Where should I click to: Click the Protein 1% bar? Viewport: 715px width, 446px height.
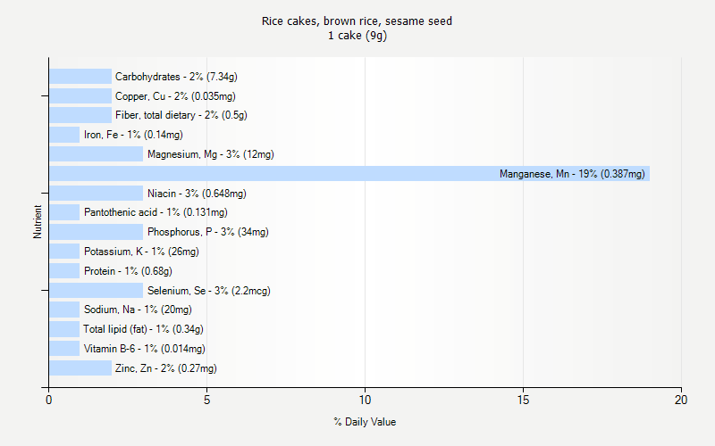64,271
